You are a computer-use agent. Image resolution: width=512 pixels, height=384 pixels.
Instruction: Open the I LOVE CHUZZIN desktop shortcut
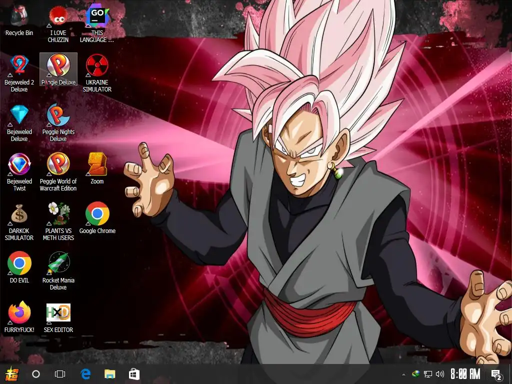coord(58,24)
